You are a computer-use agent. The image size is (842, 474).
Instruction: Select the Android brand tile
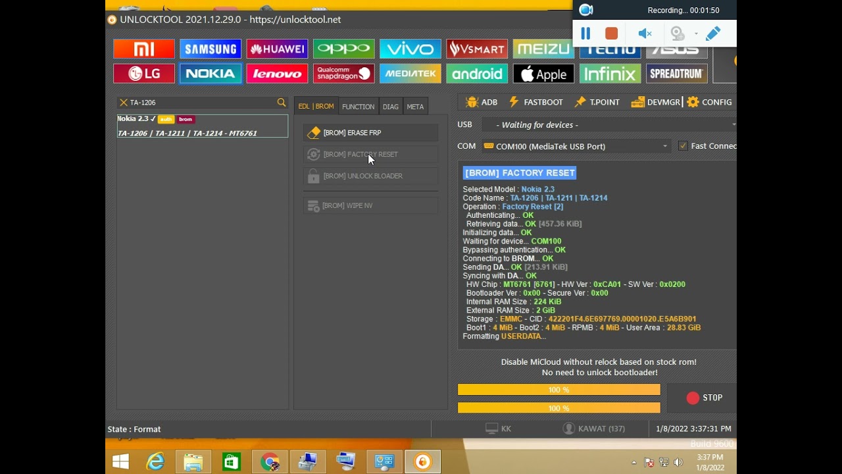(x=477, y=74)
